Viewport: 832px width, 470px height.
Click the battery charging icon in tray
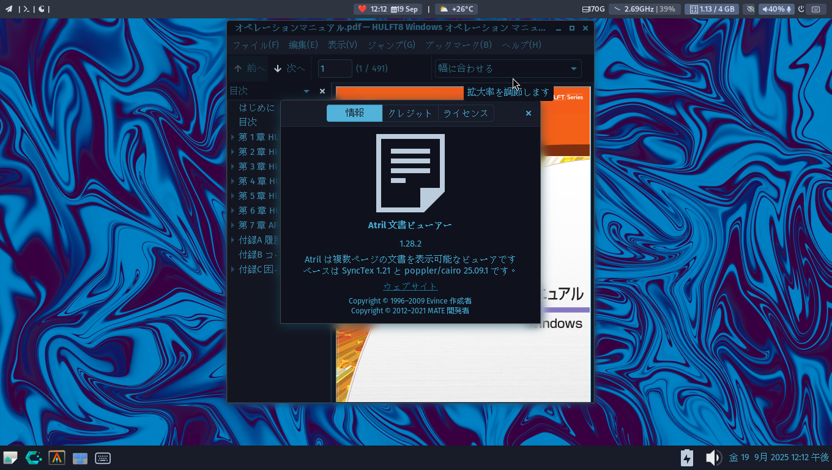pyautogui.click(x=687, y=458)
